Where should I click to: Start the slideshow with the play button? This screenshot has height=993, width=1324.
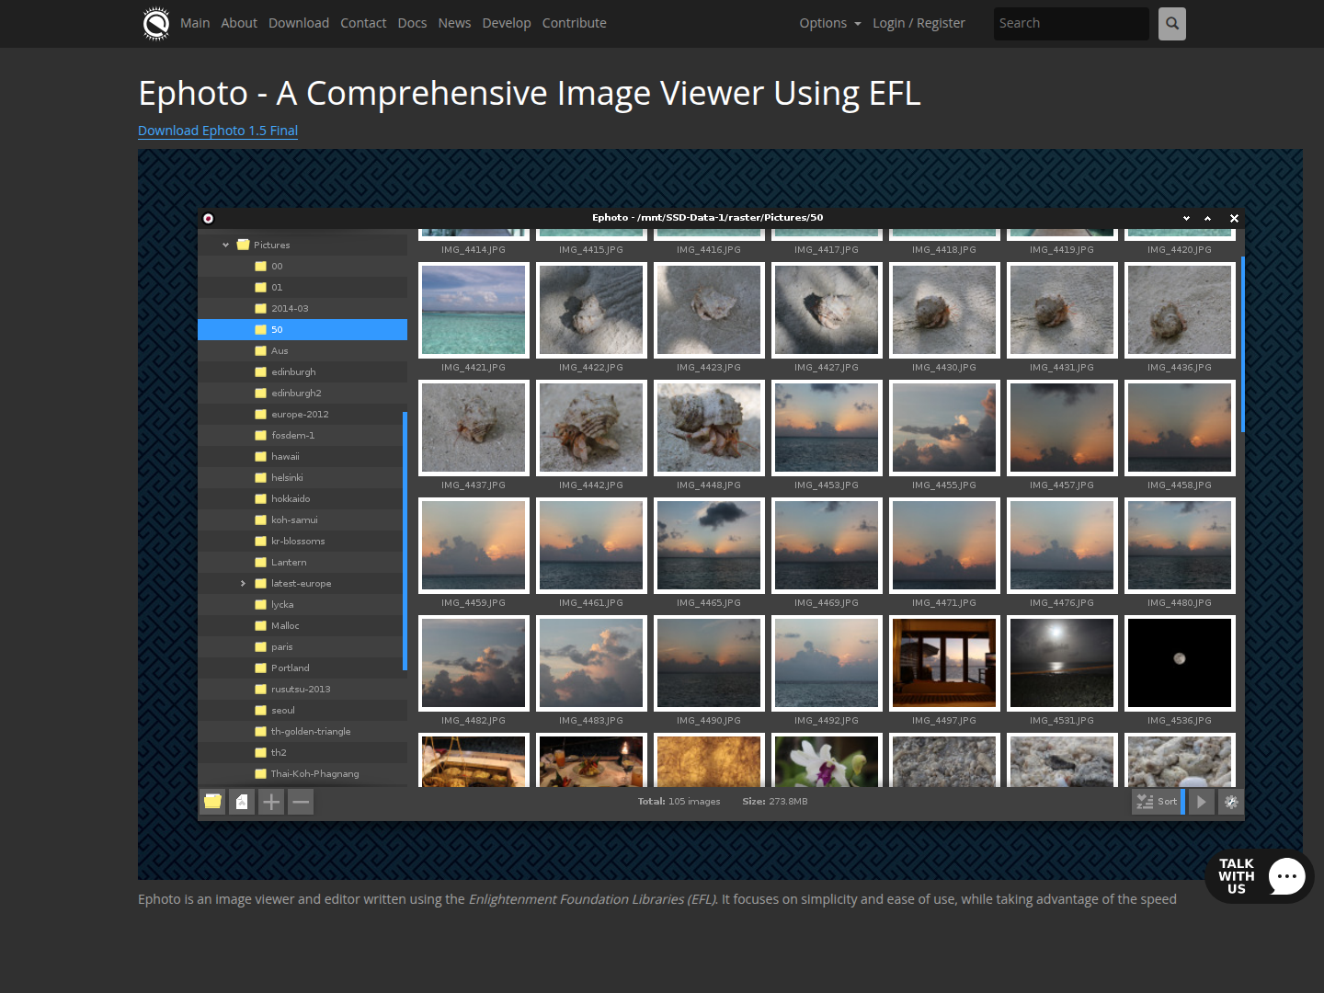(1201, 802)
